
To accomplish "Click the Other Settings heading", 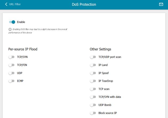I will [x=100, y=49].
